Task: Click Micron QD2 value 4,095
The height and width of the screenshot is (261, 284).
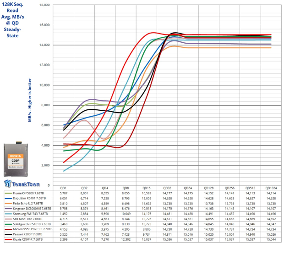Action: (x=84, y=229)
